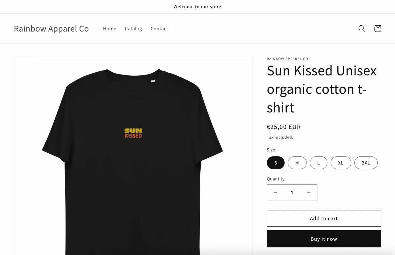Decrease quantity with the minus icon

(275, 193)
